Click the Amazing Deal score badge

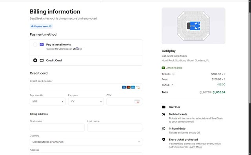(163, 68)
